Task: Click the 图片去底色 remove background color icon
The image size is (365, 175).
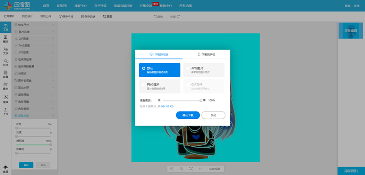Action: (16, 80)
